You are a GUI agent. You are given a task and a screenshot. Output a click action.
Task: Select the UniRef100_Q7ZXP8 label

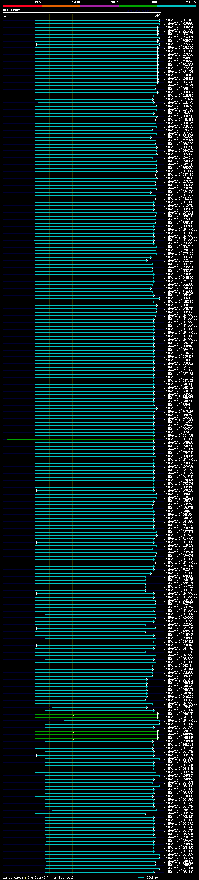coord(178,484)
